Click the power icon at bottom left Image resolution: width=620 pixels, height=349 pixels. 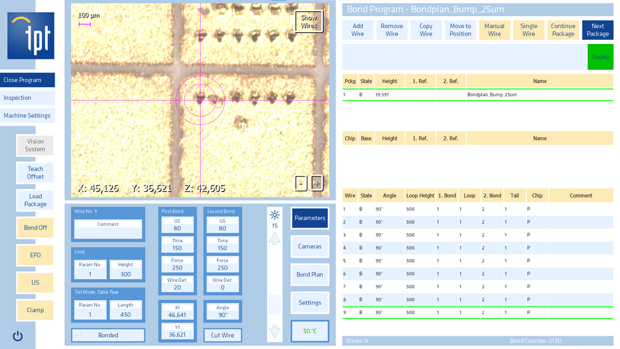(17, 336)
